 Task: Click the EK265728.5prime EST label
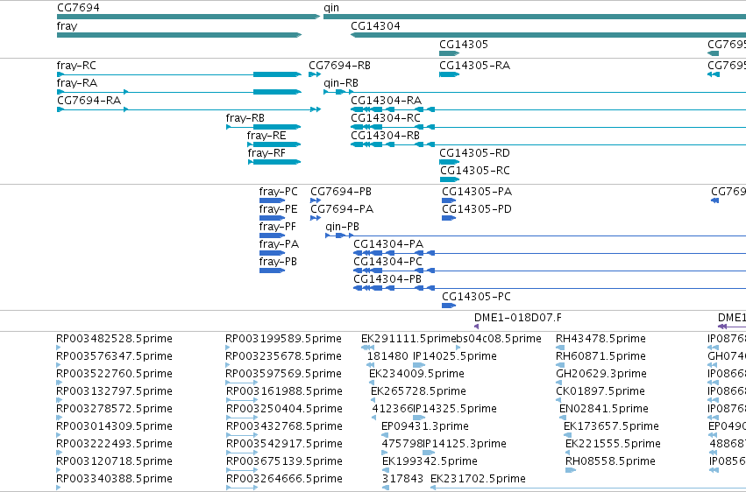click(x=418, y=392)
